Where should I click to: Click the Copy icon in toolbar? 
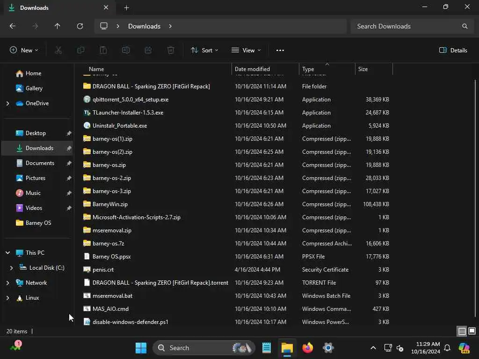[x=80, y=50]
